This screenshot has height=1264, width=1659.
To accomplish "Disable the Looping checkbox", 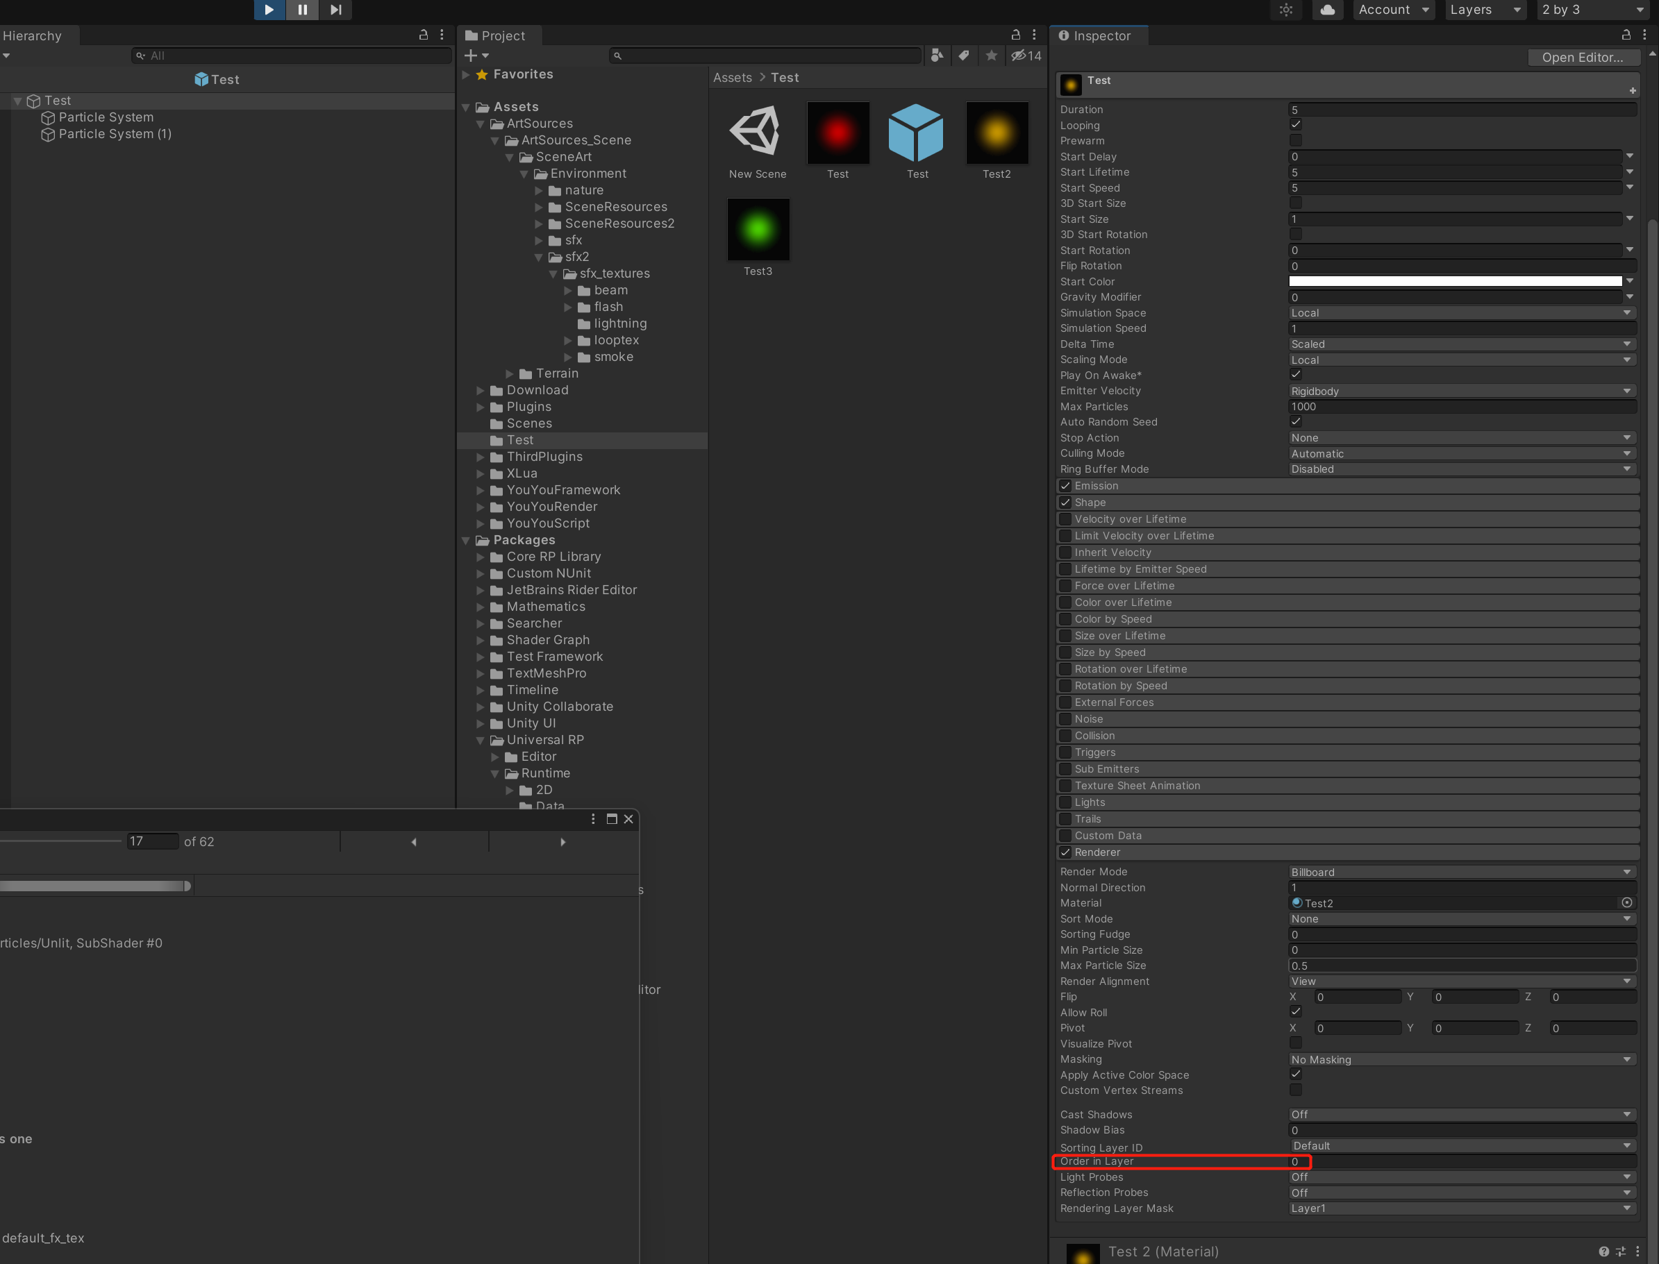I will (x=1295, y=125).
